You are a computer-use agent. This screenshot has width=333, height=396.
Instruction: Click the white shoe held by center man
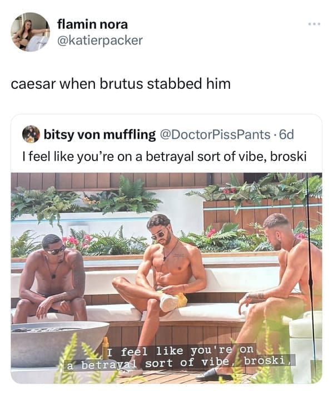tap(169, 303)
